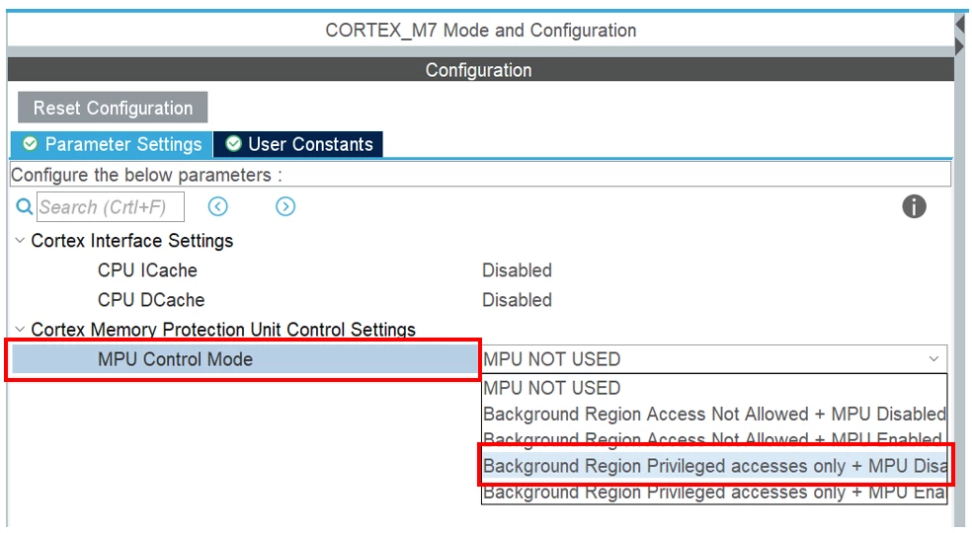This screenshot has height=533, width=972.
Task: Select the CPU ICache Disabled value
Action: 517,270
